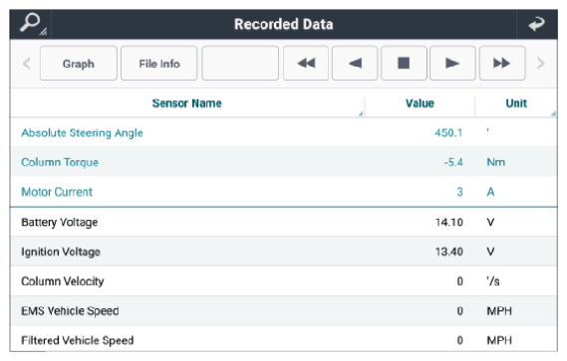Select the Battery Voltage row
Viewport: 567px width, 361px height.
(x=284, y=222)
